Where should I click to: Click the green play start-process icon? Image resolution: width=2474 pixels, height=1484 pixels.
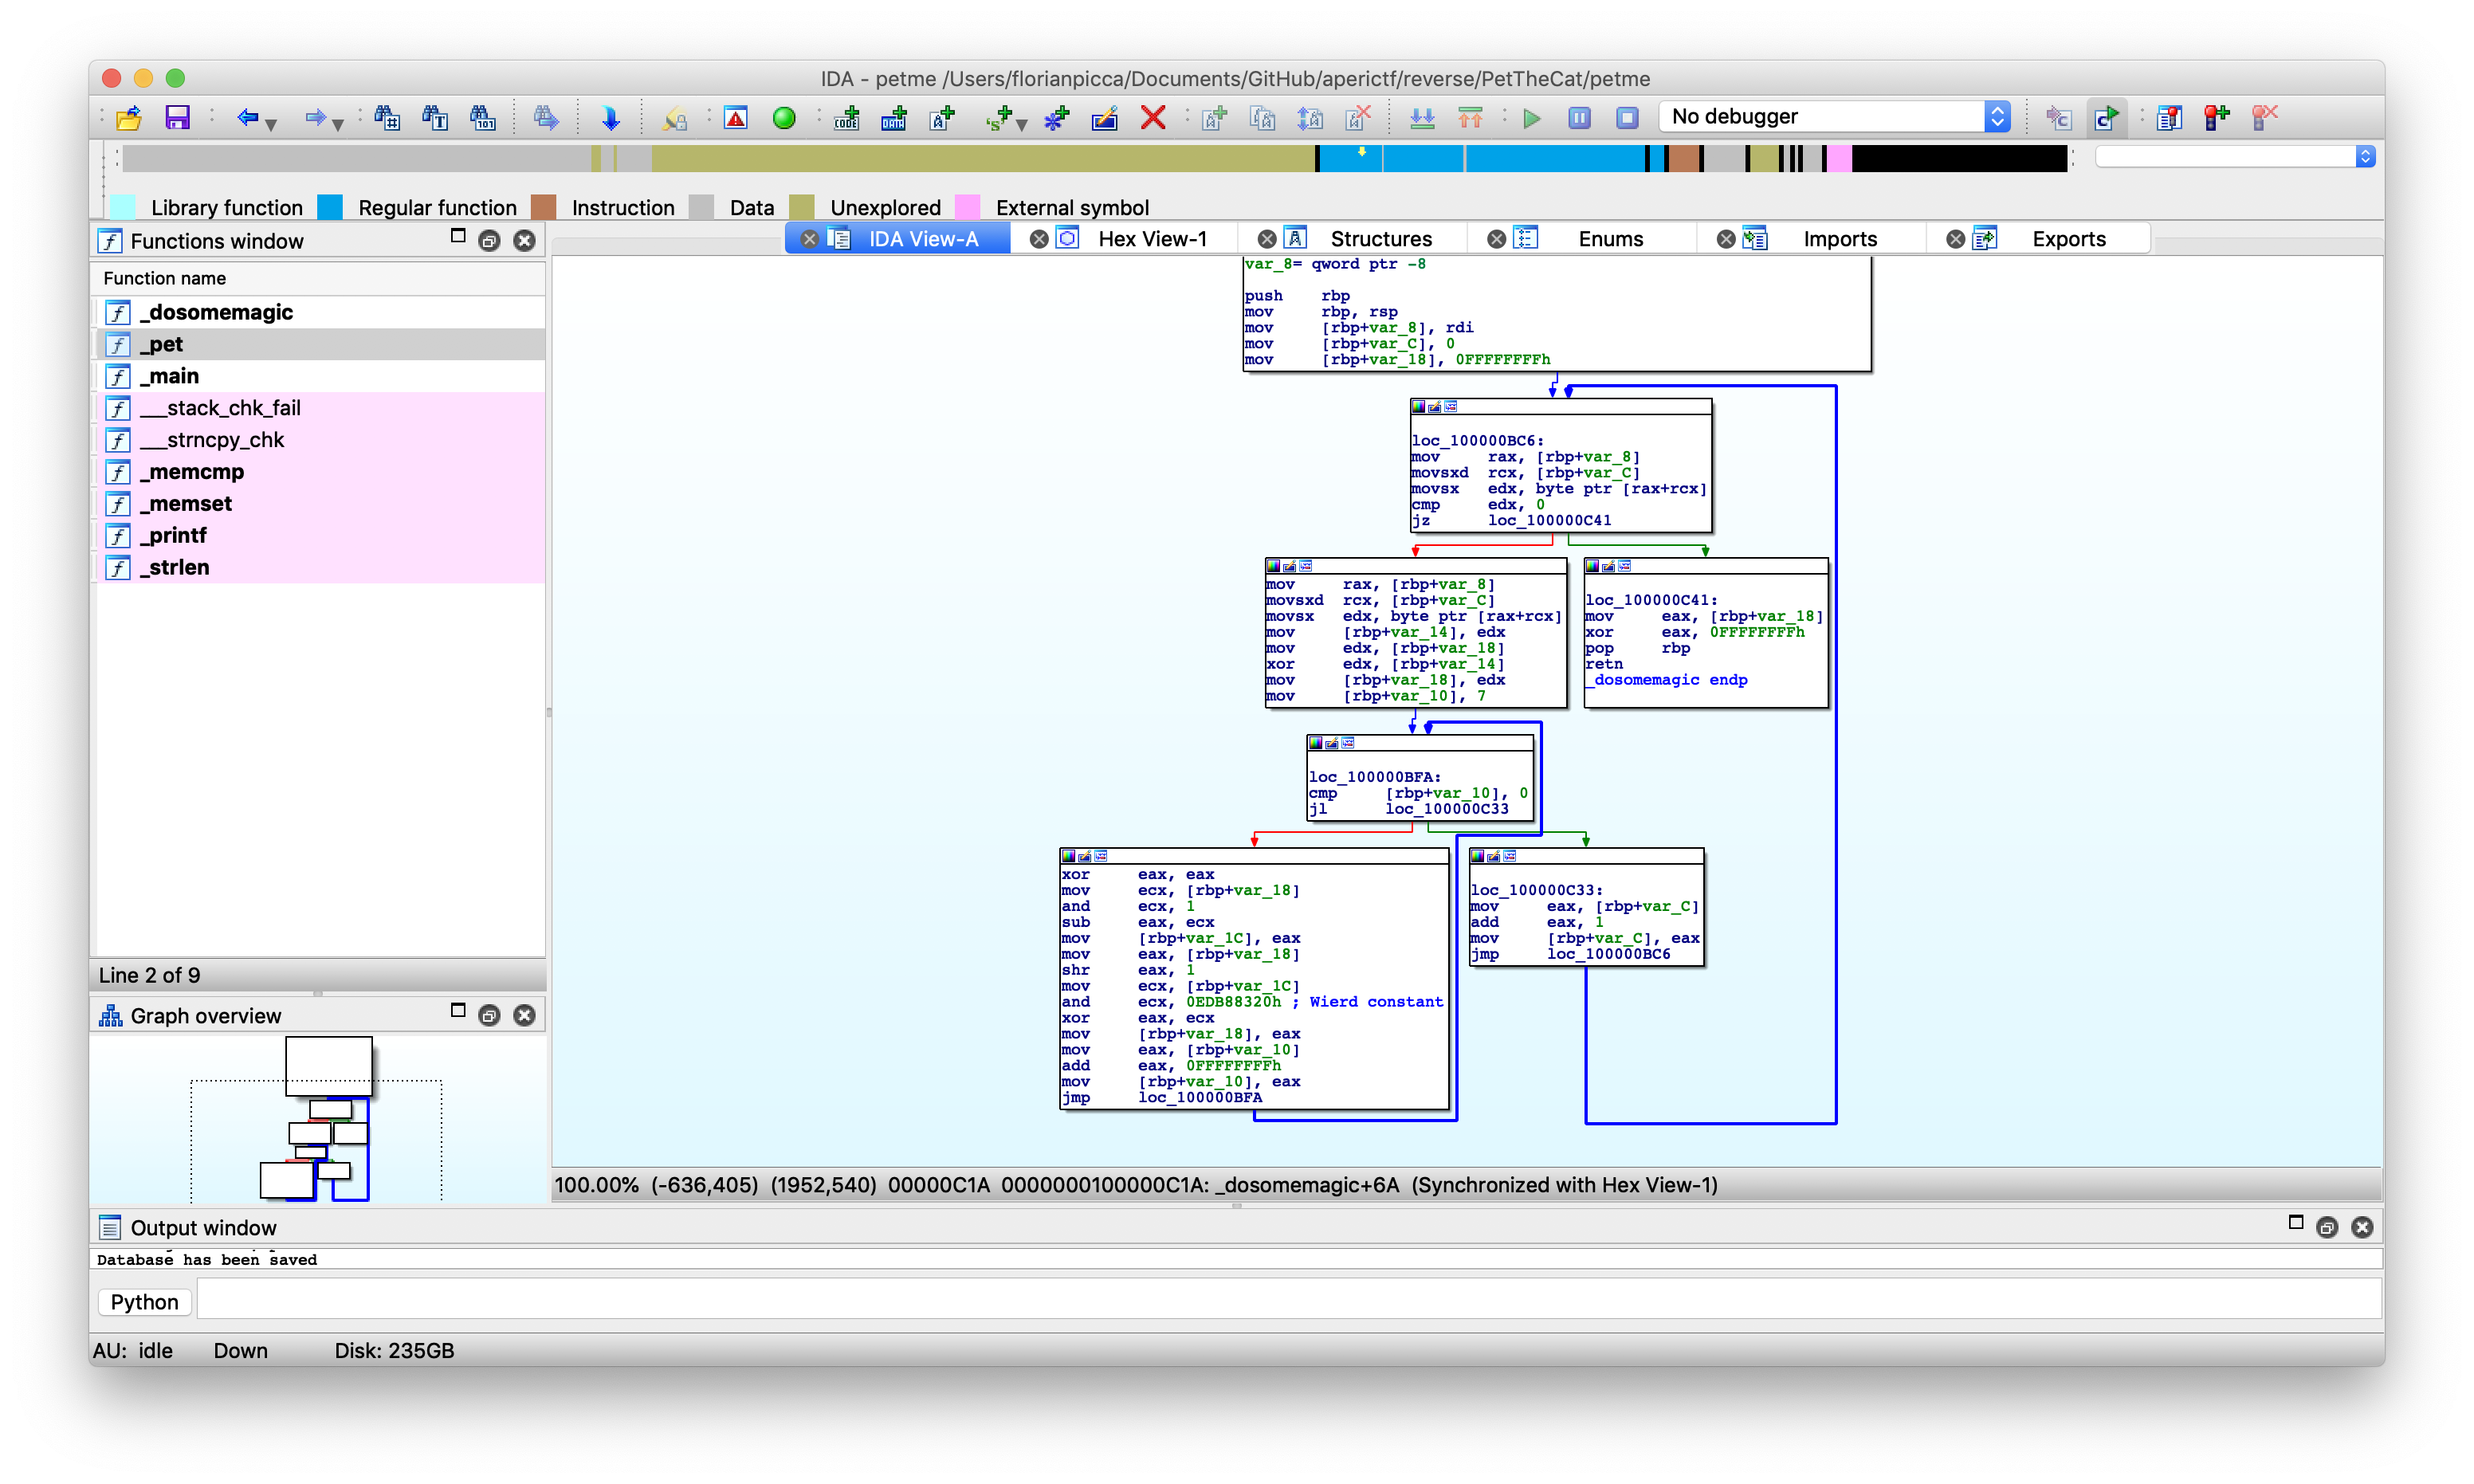click(x=1531, y=118)
